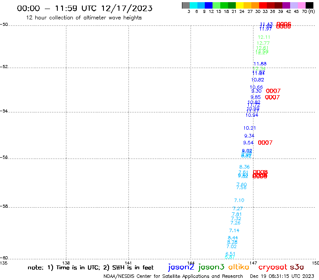
Task: Click the wave height value 9.54
Action: 248,143
